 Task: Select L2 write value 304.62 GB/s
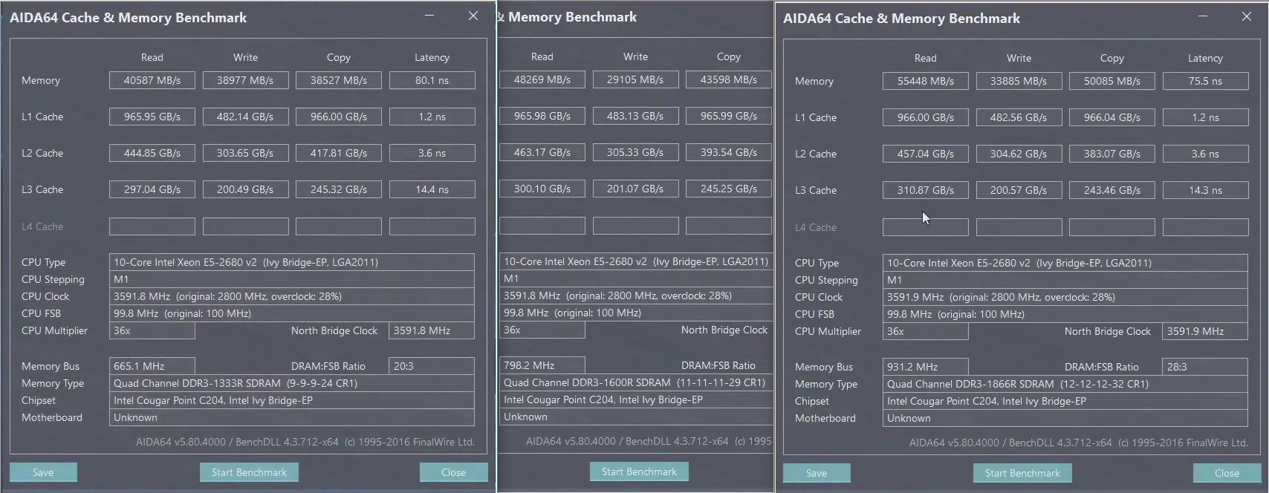pos(1019,154)
